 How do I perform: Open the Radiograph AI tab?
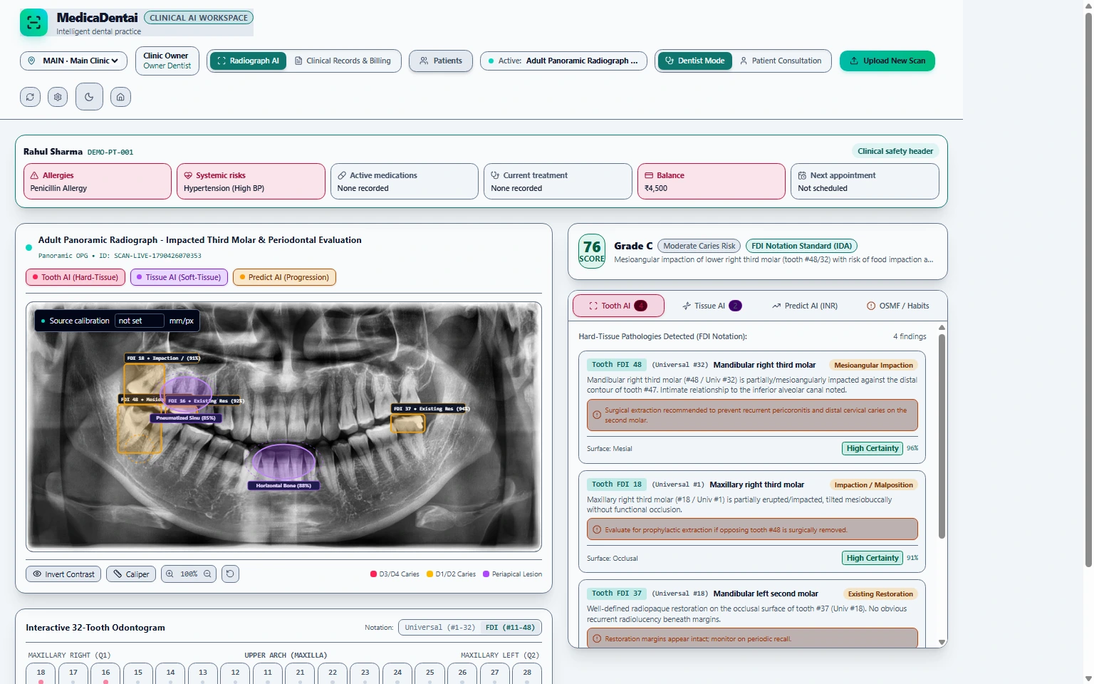[x=248, y=61]
